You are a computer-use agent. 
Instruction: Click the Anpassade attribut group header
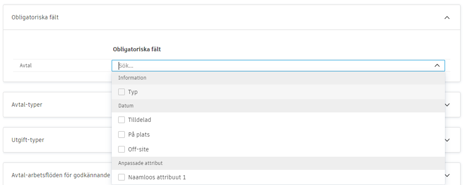140,163
